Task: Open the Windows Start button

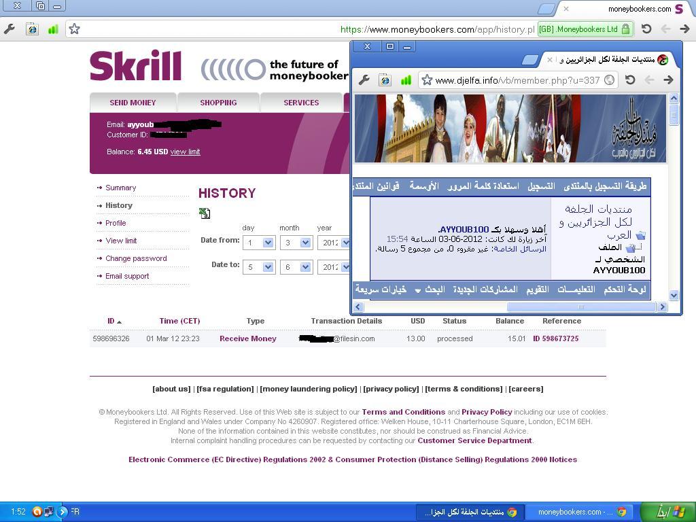Action: click(667, 512)
